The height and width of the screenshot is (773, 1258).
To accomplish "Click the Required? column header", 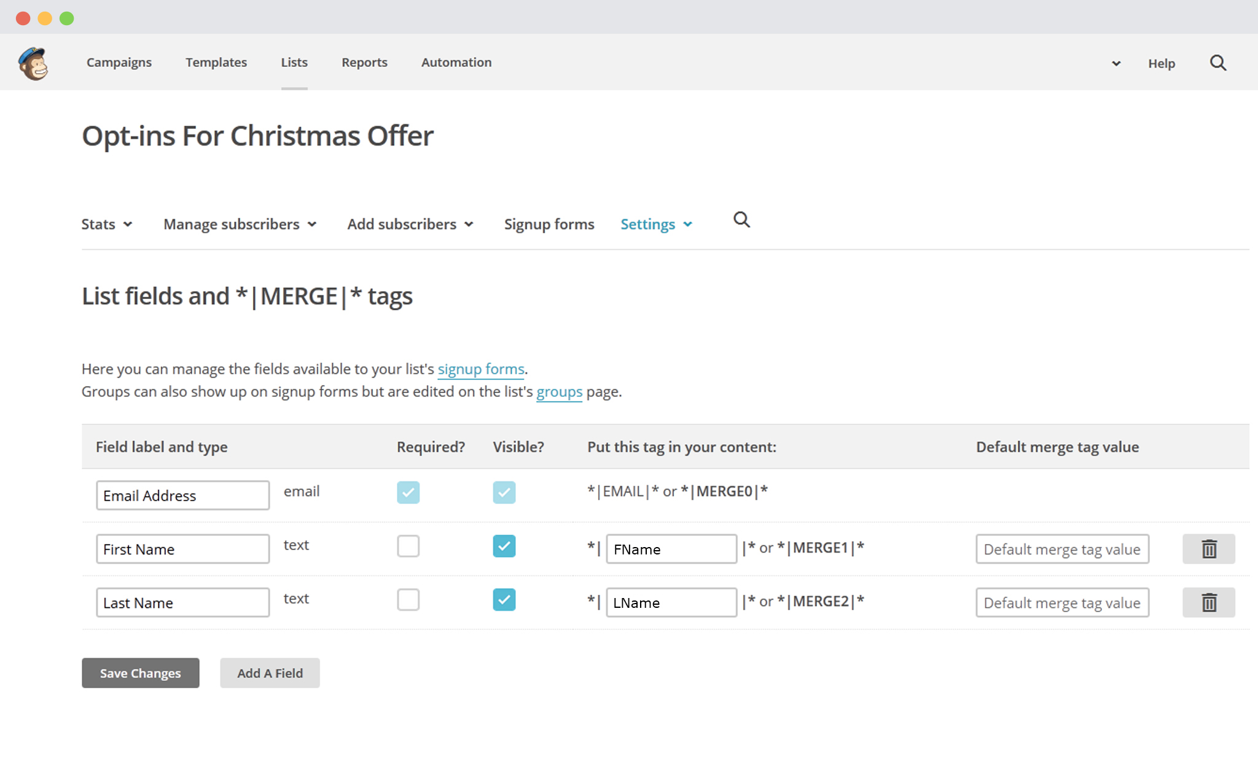I will 431,447.
